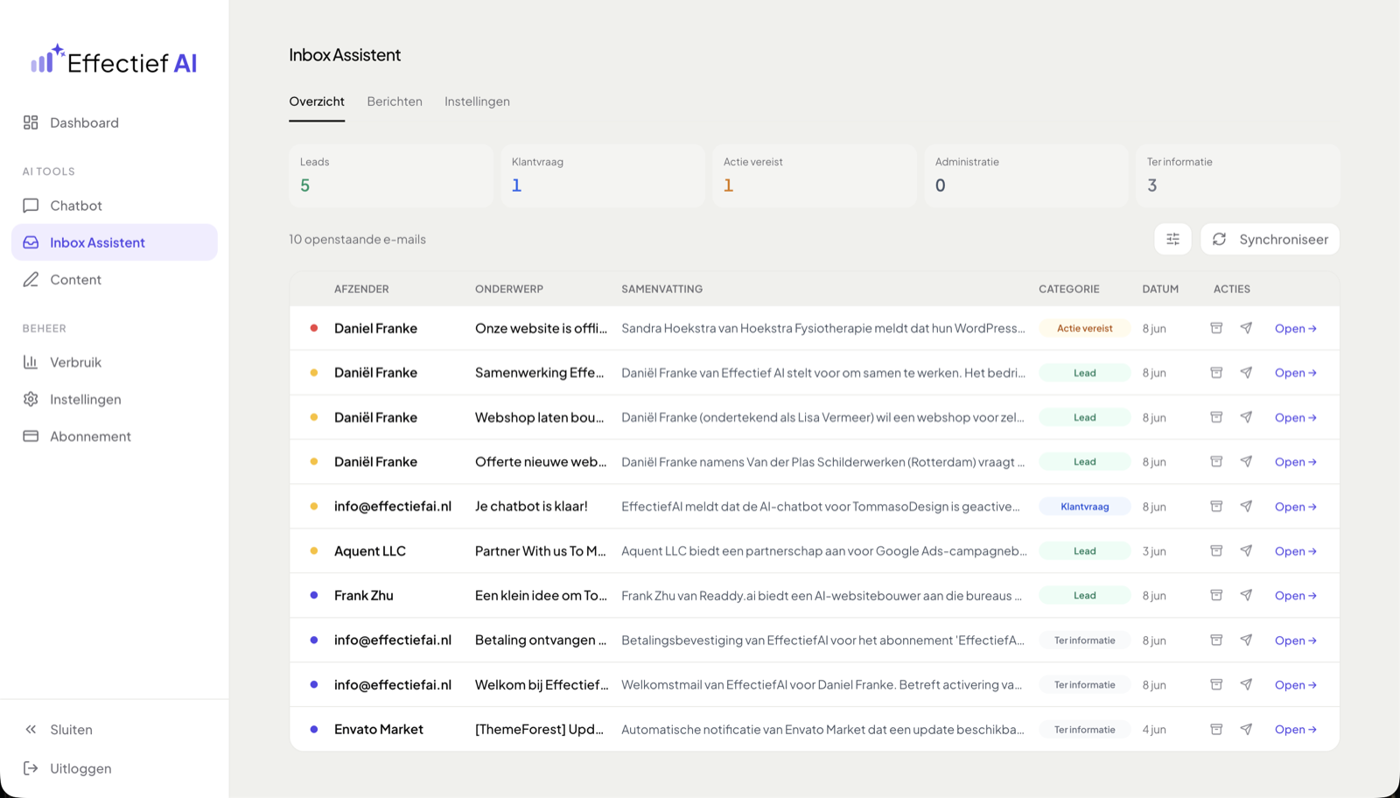Image resolution: width=1400 pixels, height=798 pixels.
Task: Select the Actie vereist summary card
Action: [x=815, y=176]
